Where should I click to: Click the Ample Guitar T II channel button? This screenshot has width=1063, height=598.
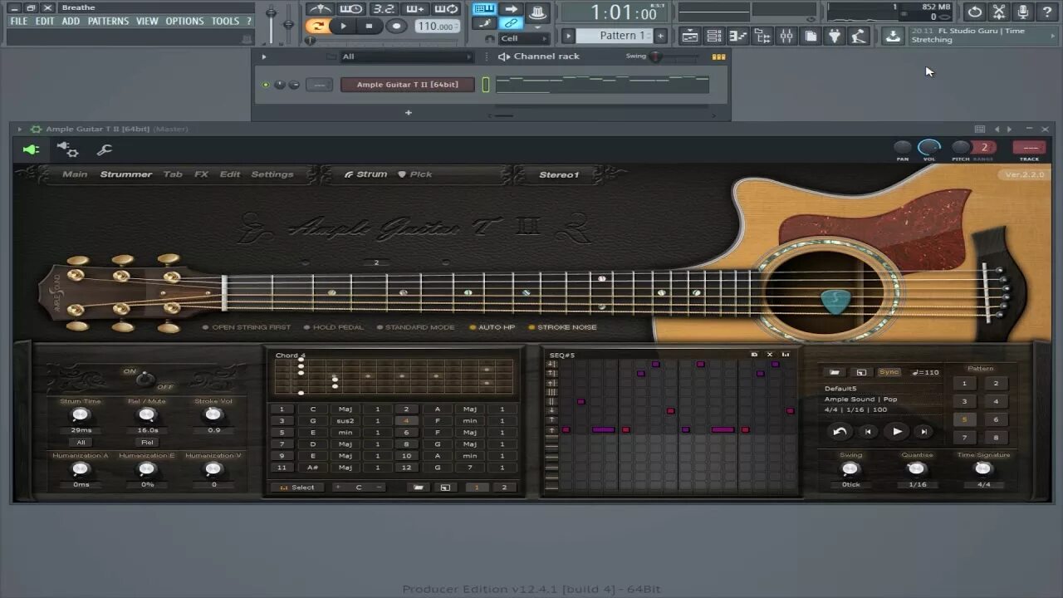click(408, 85)
